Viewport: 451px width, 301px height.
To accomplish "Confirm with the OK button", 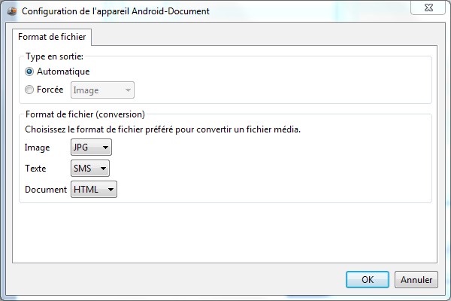I will 368,279.
